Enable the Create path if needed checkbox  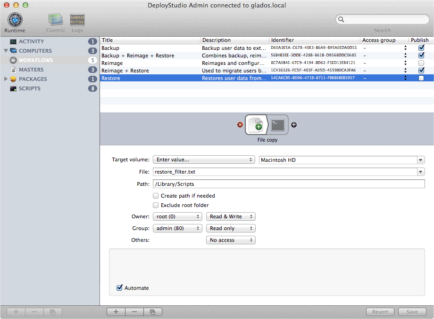(x=156, y=196)
